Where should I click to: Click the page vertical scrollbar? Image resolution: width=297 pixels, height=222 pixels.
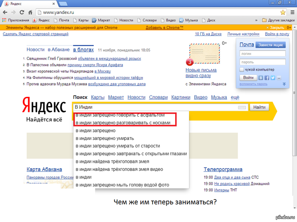(x=294, y=93)
